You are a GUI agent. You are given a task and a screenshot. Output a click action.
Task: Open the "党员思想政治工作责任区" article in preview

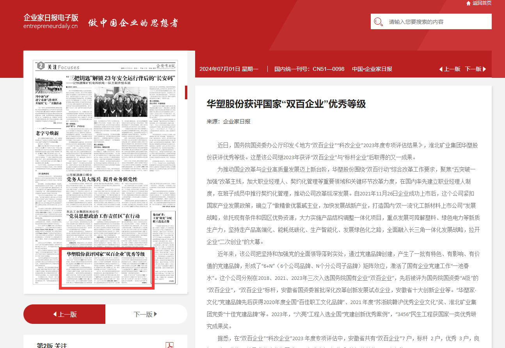point(103,216)
